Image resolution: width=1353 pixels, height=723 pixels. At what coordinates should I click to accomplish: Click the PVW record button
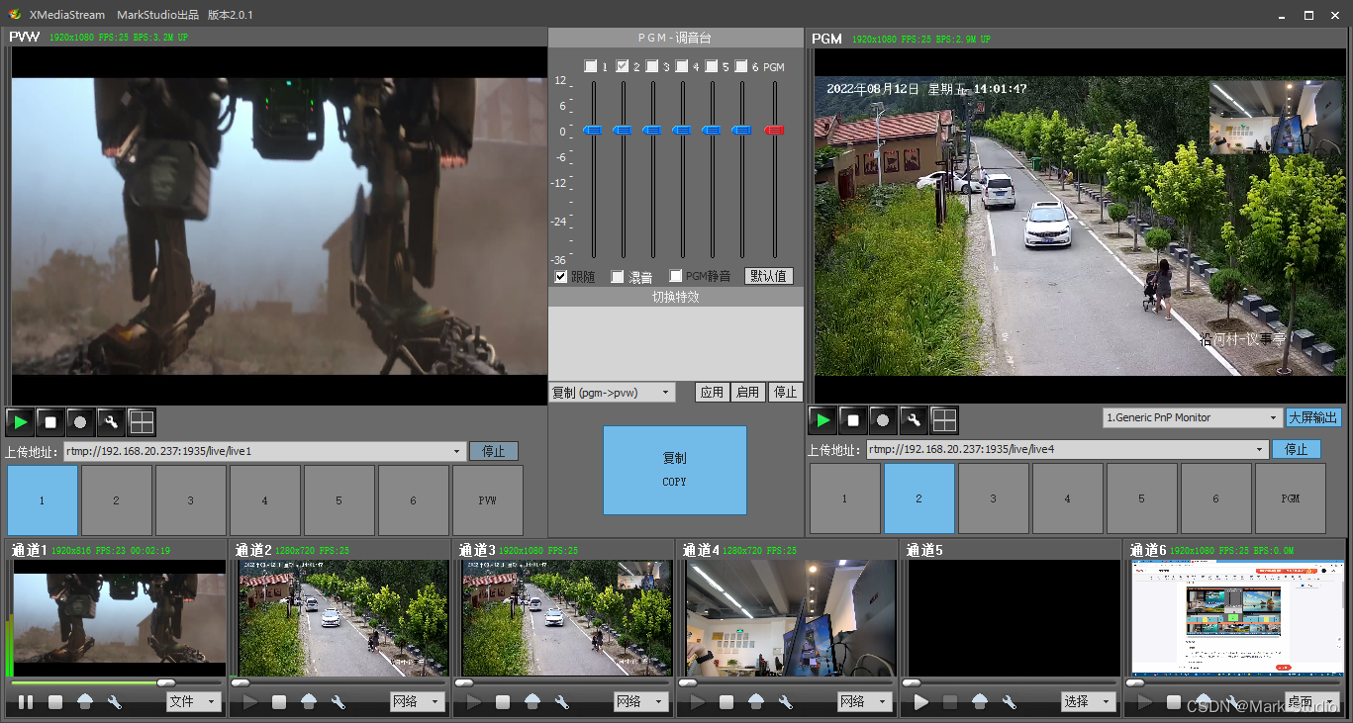pyautogui.click(x=80, y=421)
